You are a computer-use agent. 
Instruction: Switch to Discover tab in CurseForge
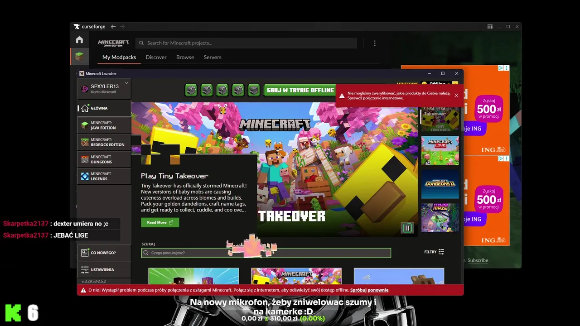(156, 57)
